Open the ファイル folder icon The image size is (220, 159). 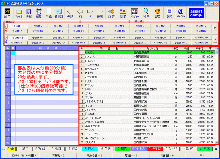(19, 13)
